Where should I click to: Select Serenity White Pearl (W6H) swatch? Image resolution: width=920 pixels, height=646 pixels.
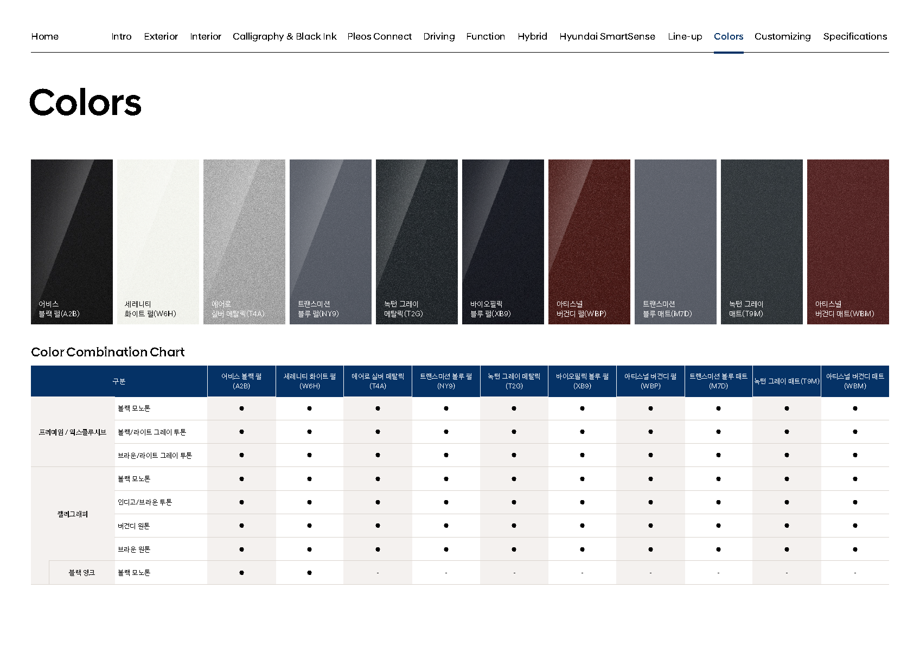(x=158, y=242)
